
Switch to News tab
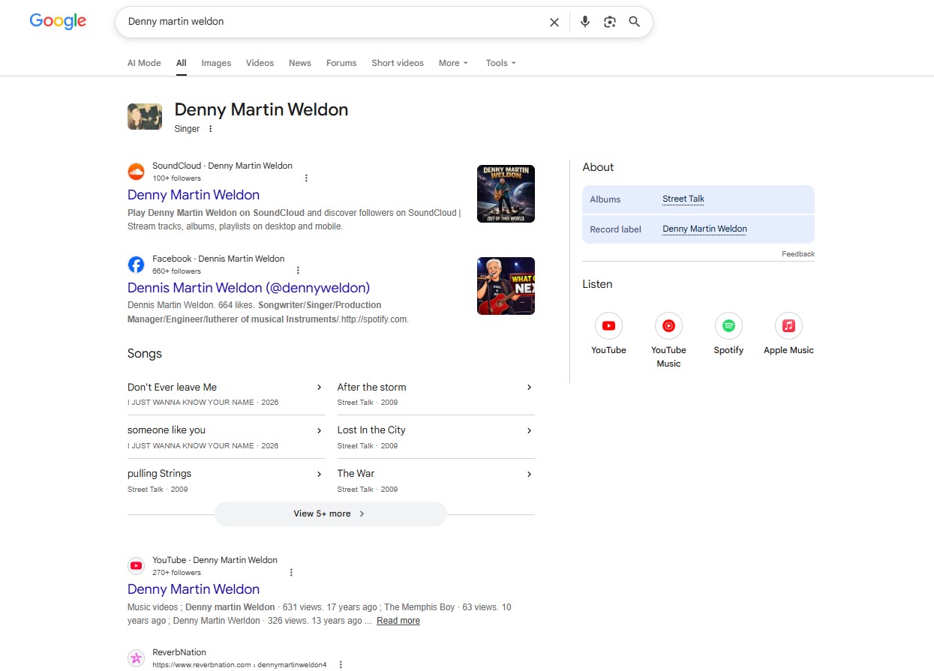pyautogui.click(x=300, y=63)
